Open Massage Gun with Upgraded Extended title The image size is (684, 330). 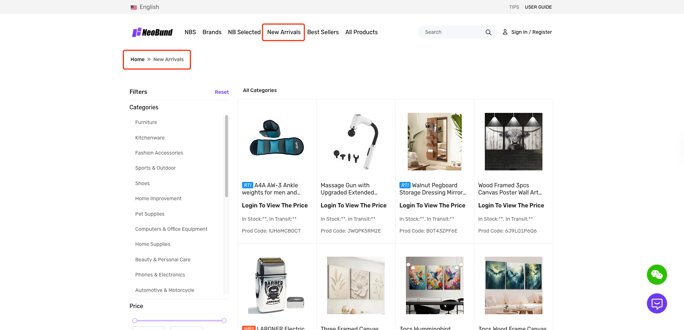click(349, 189)
